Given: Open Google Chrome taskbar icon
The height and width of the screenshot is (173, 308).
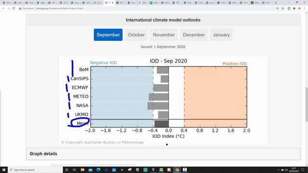Looking at the screenshot, I should [177, 170].
